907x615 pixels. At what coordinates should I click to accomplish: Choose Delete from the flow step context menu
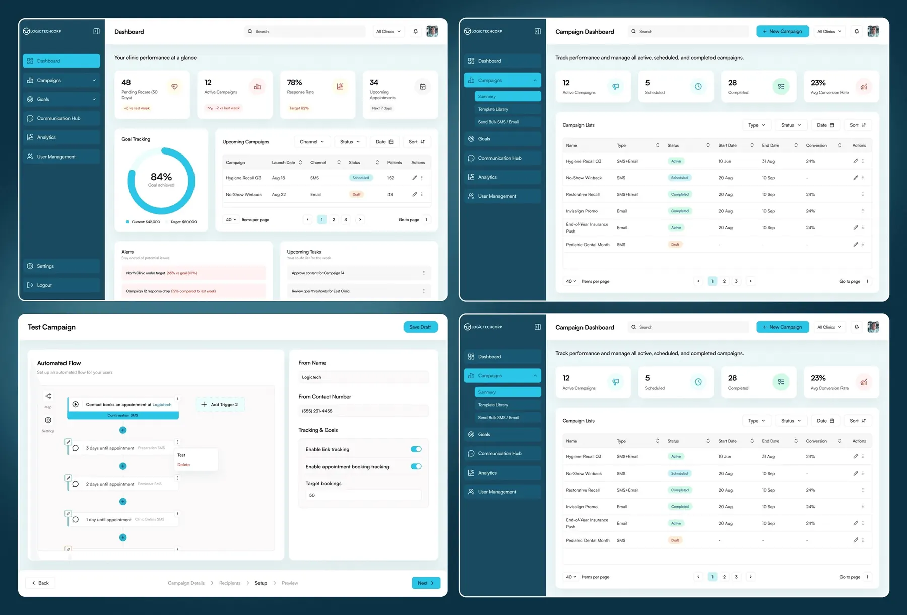click(x=184, y=465)
